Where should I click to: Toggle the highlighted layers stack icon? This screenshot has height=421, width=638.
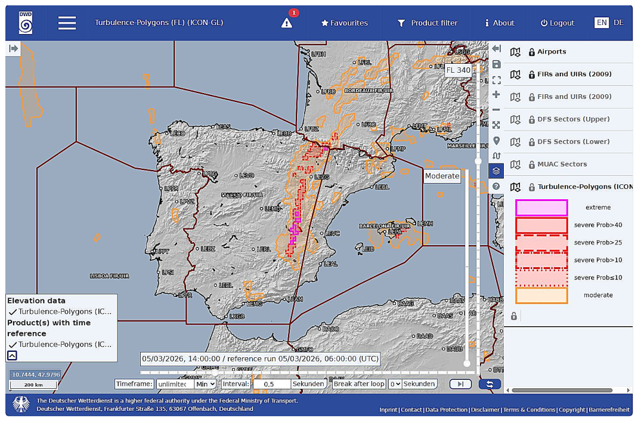[496, 171]
